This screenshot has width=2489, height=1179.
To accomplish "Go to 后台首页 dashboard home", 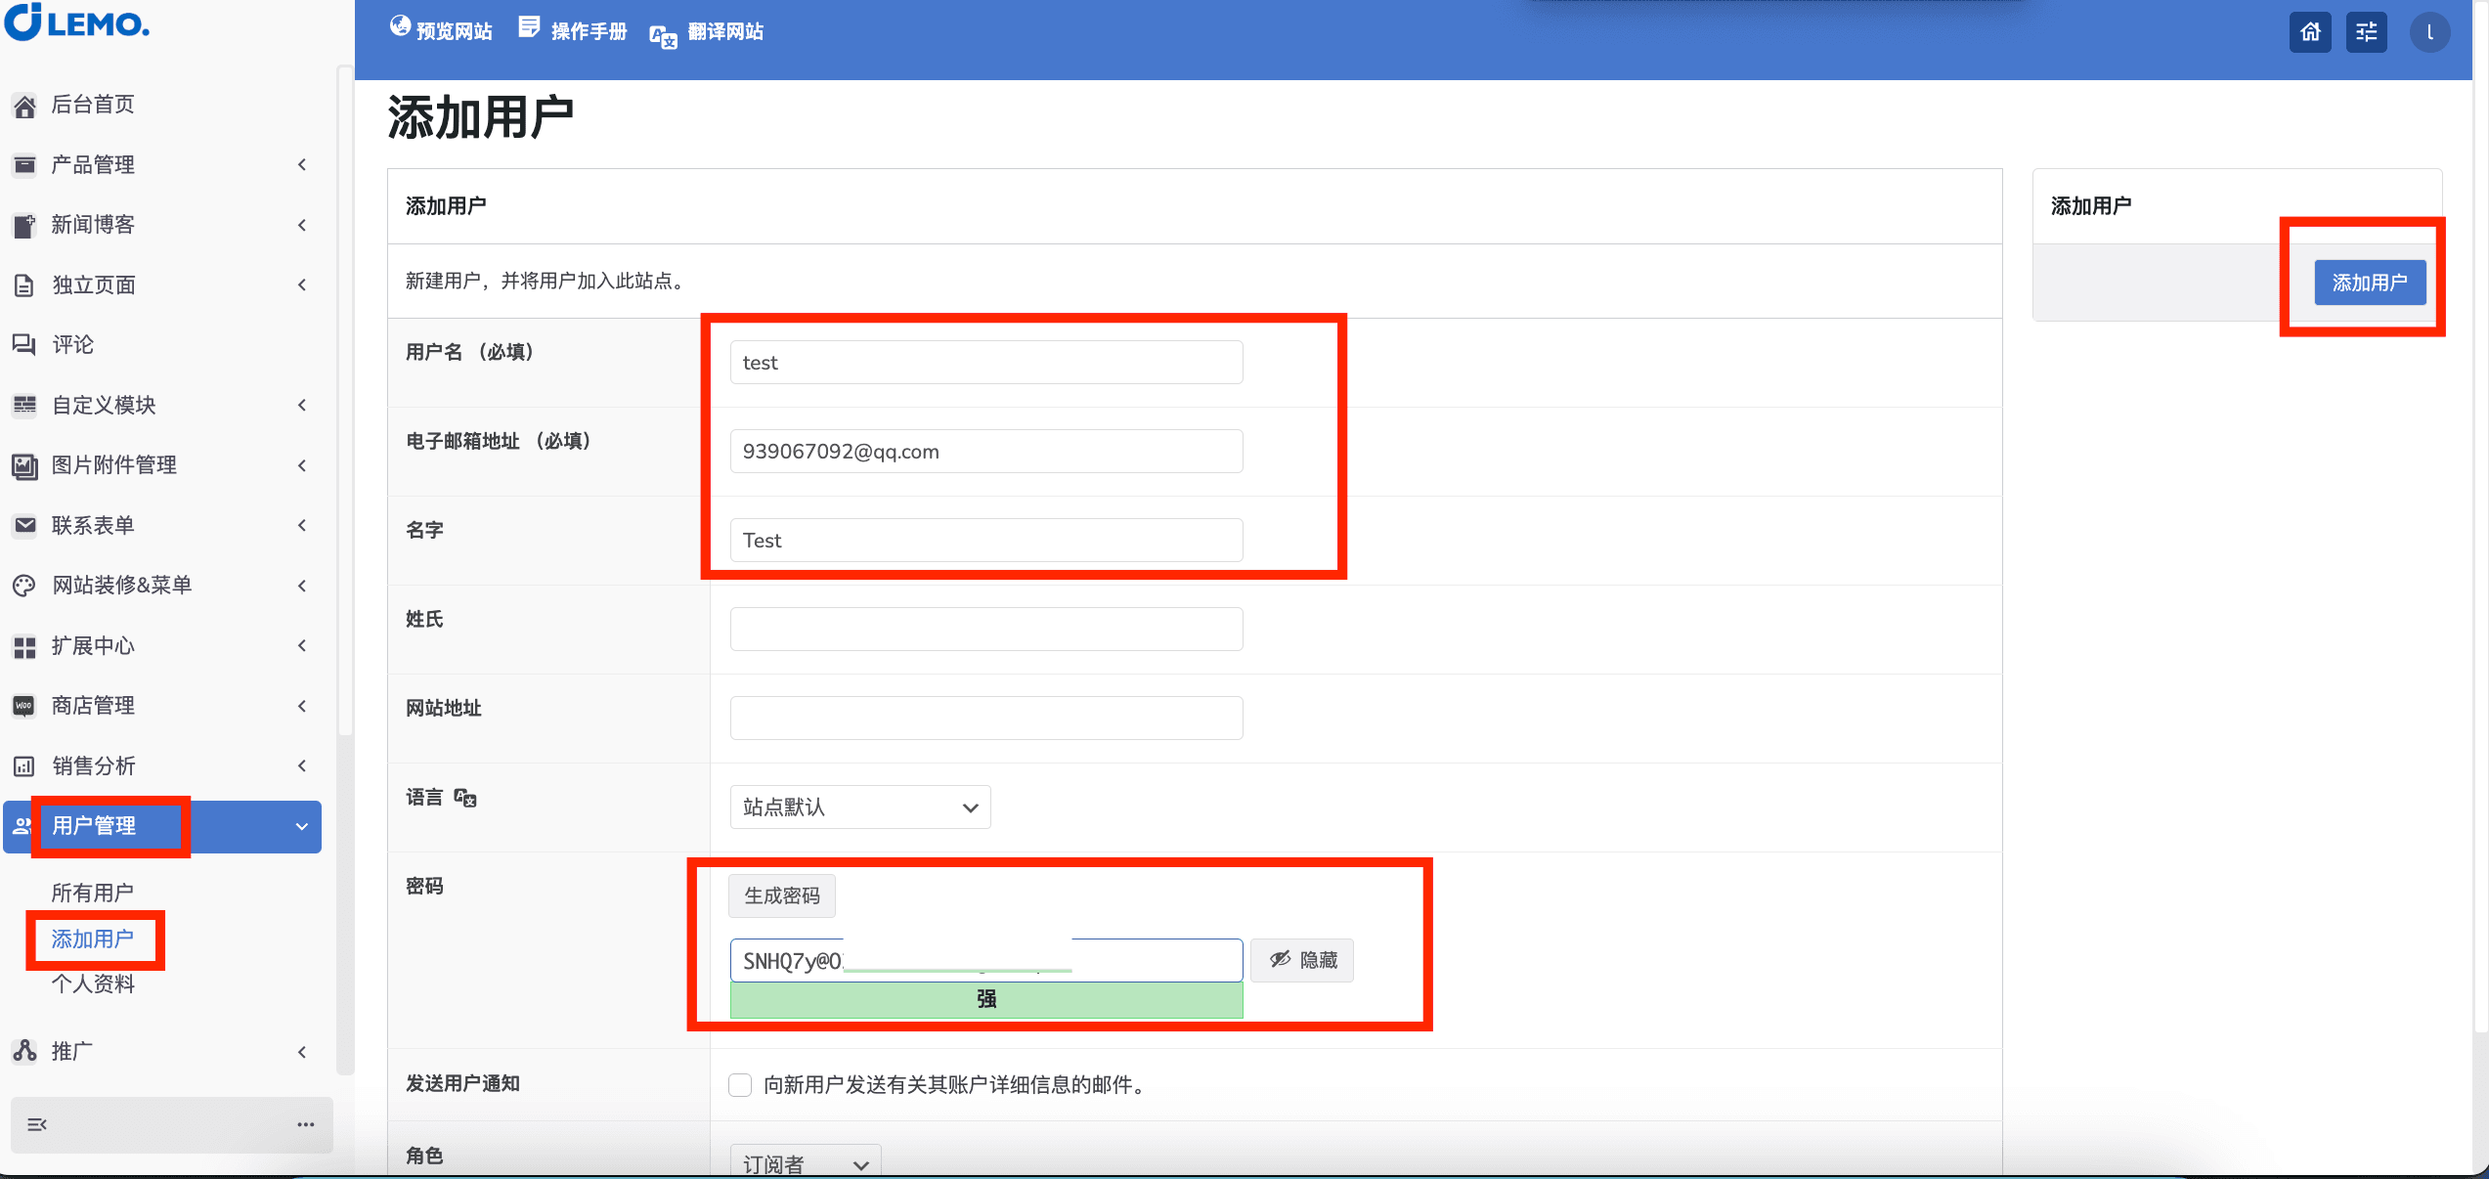I will 92,105.
